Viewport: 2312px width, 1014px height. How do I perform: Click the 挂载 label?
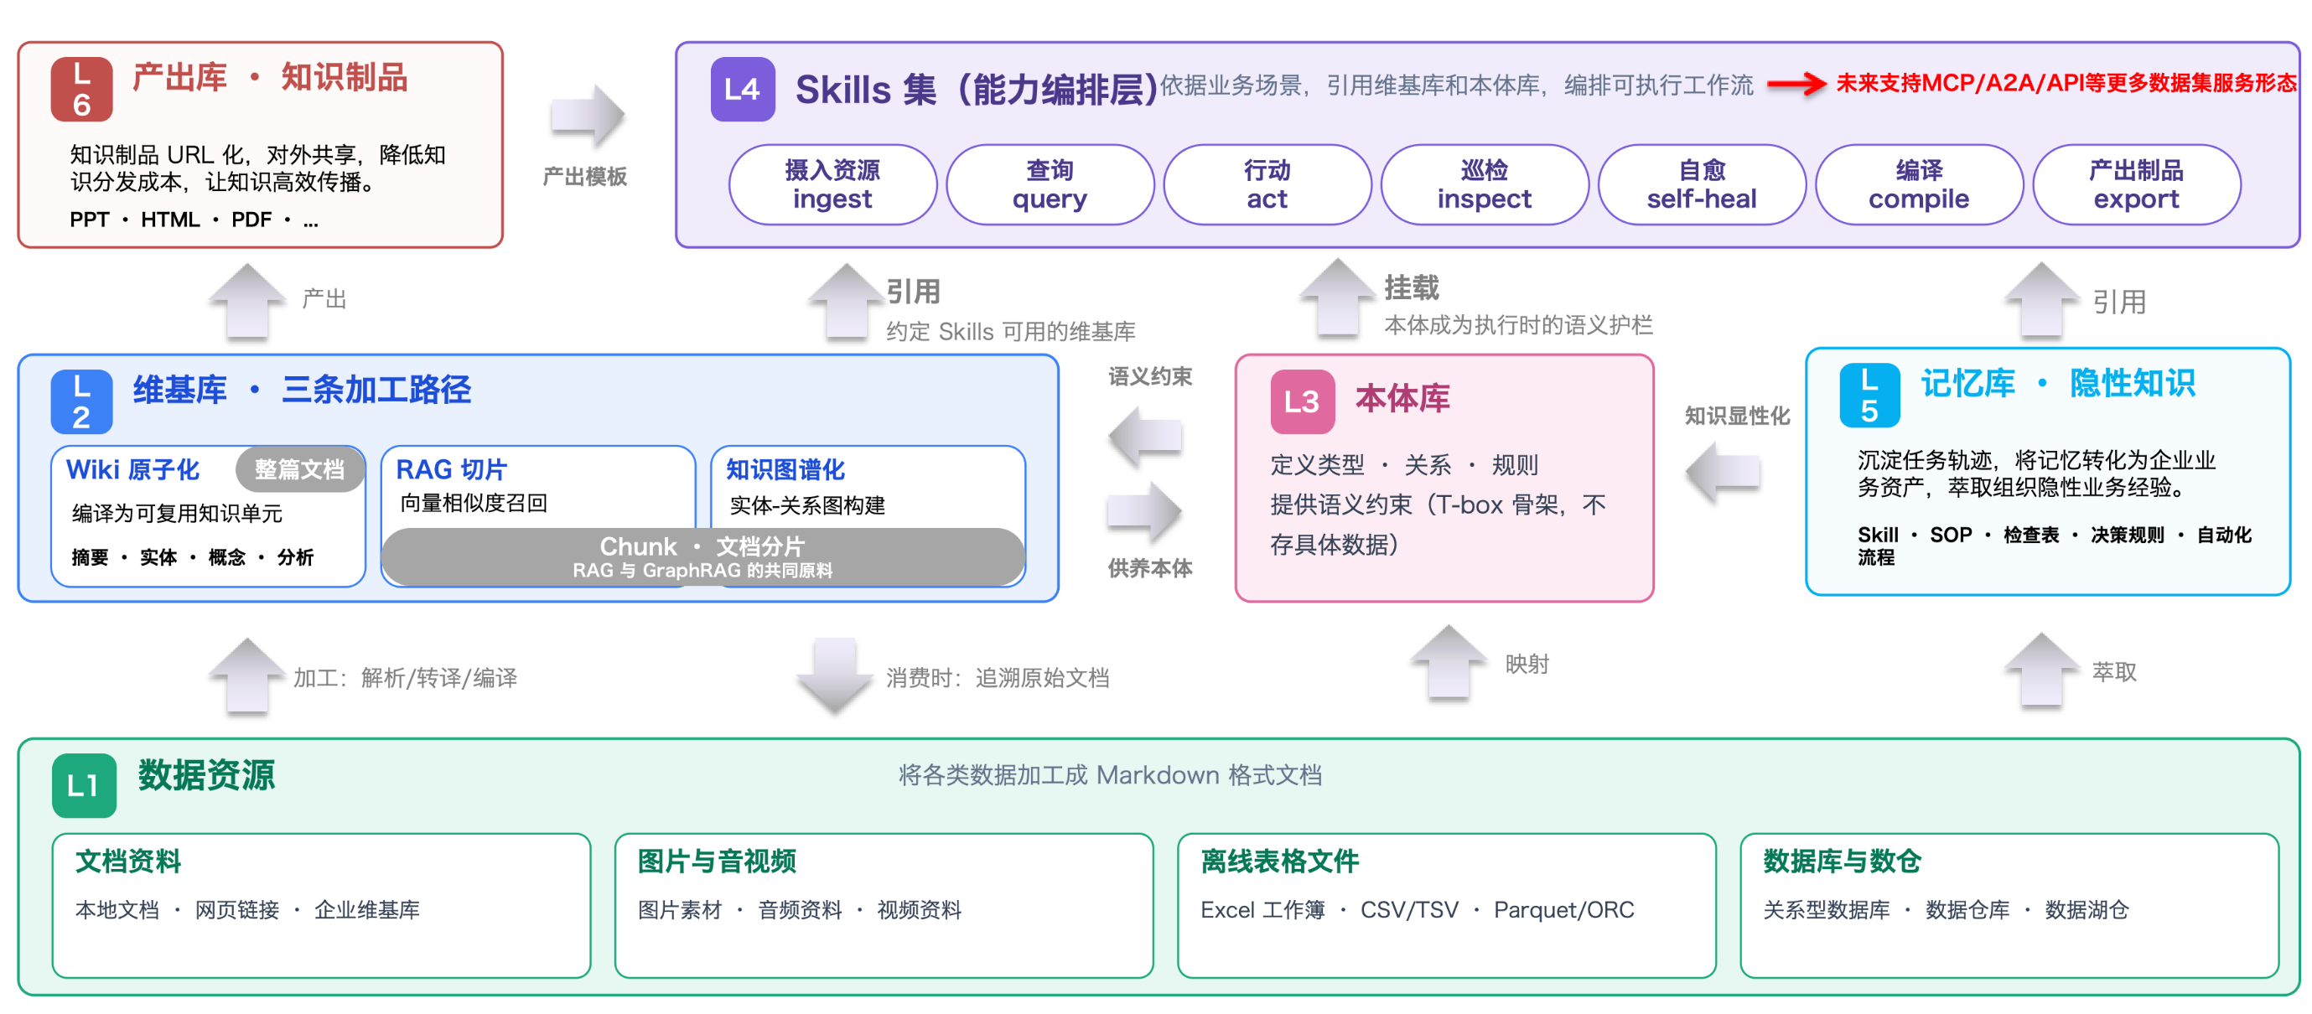(x=1411, y=288)
